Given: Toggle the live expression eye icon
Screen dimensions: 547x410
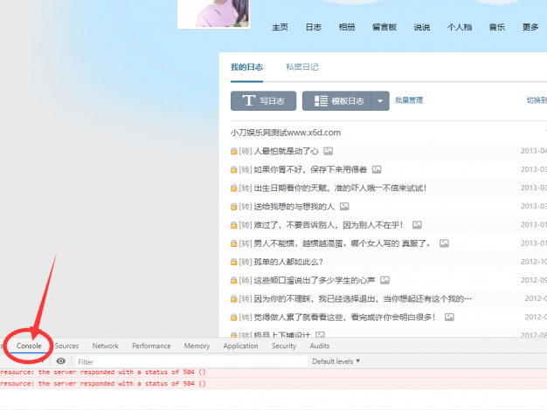Looking at the screenshot, I should (x=60, y=361).
